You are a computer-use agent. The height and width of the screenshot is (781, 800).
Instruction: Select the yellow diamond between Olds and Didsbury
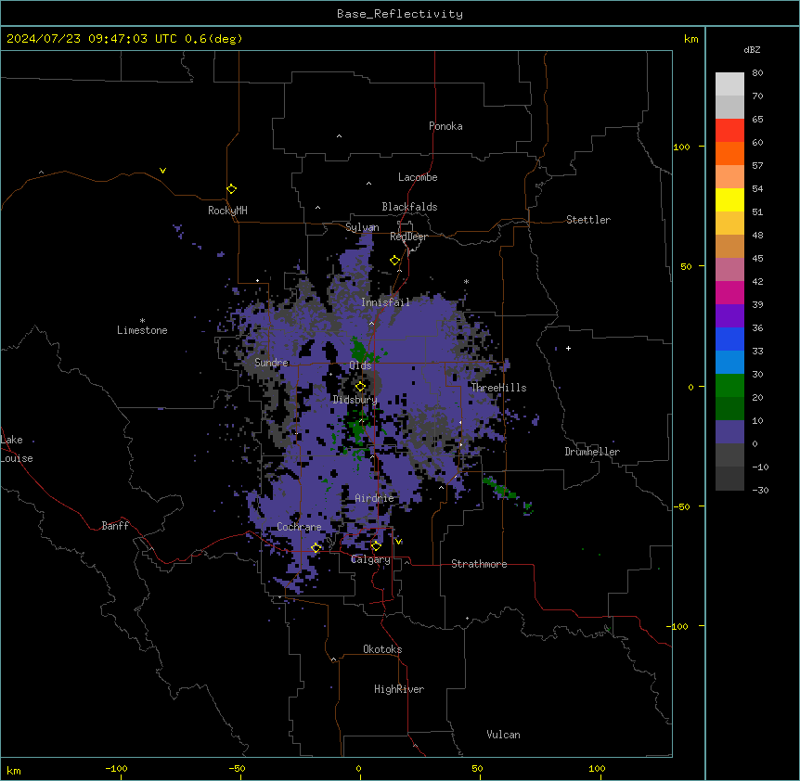360,387
